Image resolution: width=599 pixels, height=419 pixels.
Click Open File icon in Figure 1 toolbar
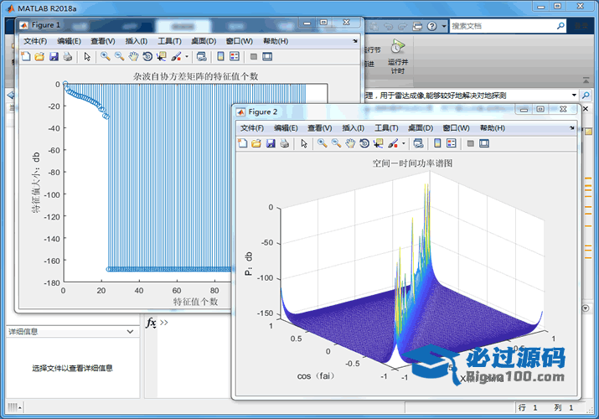tap(39, 56)
